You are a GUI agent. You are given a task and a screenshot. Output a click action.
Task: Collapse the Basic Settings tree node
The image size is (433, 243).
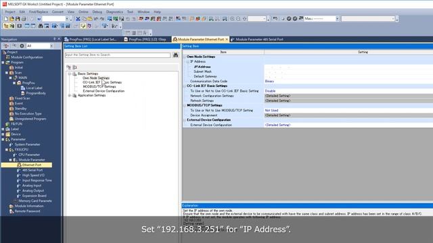(70, 74)
